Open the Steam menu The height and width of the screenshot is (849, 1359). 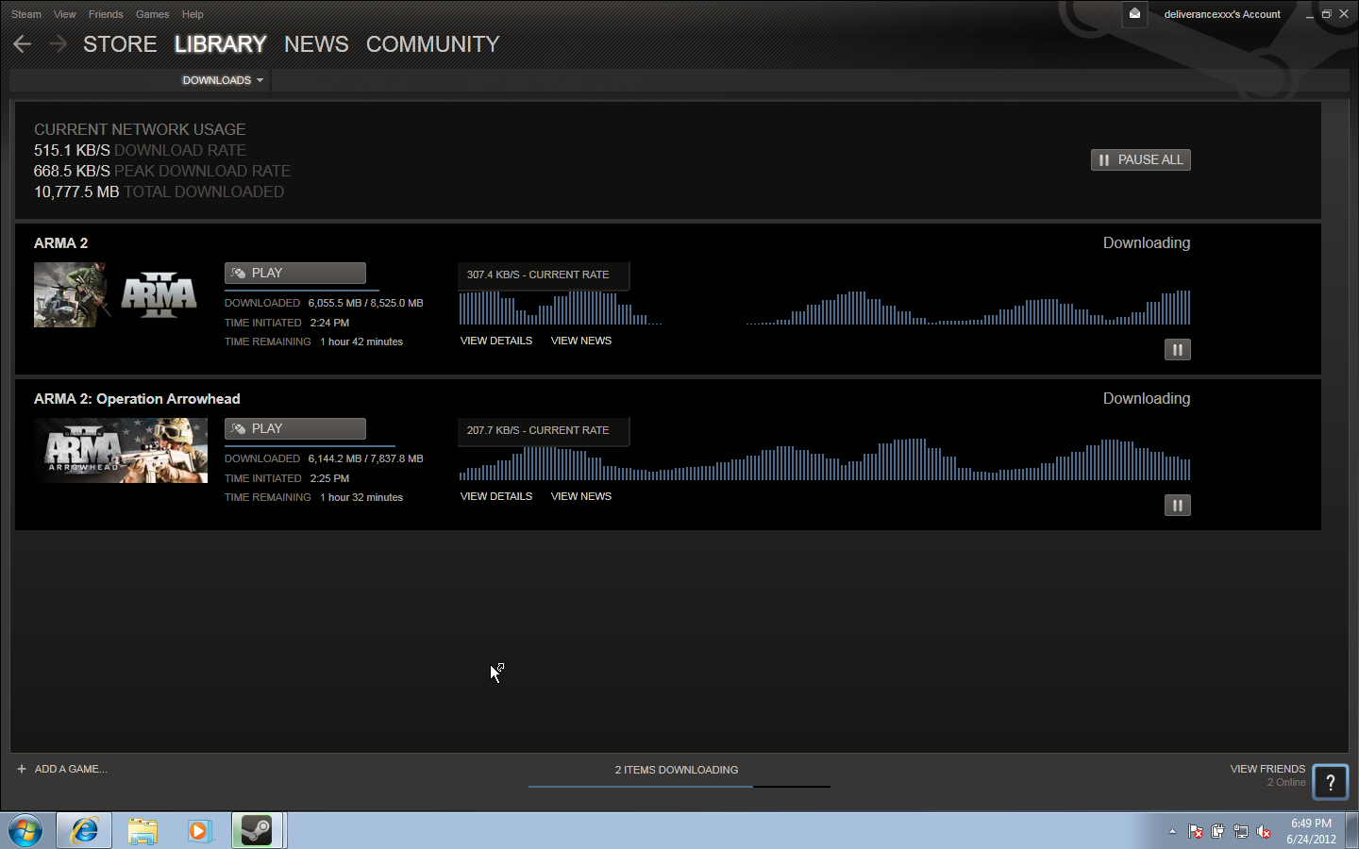tap(26, 14)
